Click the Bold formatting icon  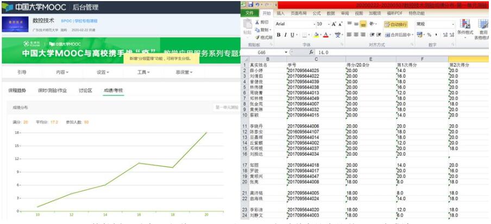pyautogui.click(x=278, y=35)
